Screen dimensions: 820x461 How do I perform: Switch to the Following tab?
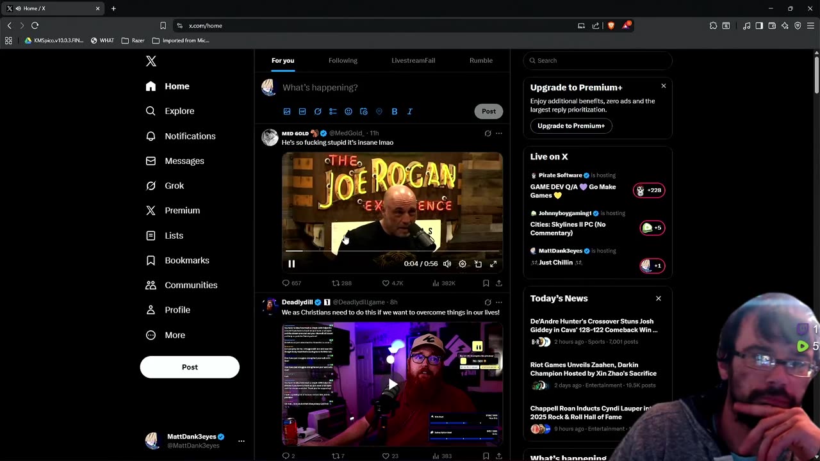[343, 60]
